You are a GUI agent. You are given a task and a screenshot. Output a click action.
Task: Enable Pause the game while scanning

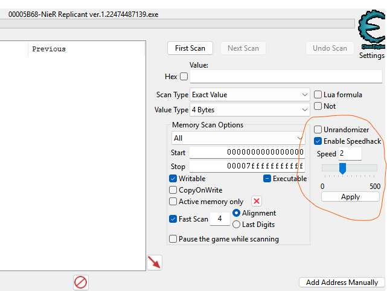[x=173, y=239]
